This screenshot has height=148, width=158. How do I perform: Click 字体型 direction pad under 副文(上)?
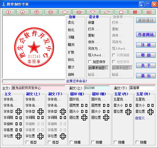pos(41,111)
